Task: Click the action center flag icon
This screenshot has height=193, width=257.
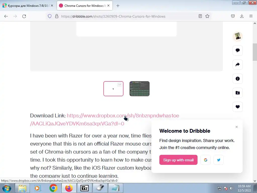Action: coord(226,188)
